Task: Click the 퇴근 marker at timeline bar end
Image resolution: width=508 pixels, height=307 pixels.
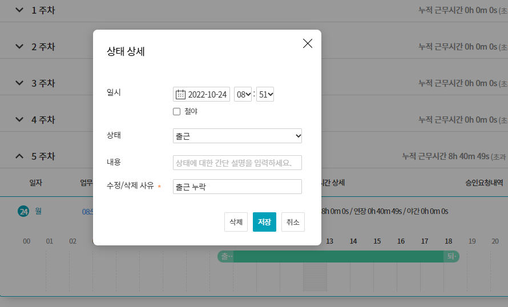Action: 451,256
